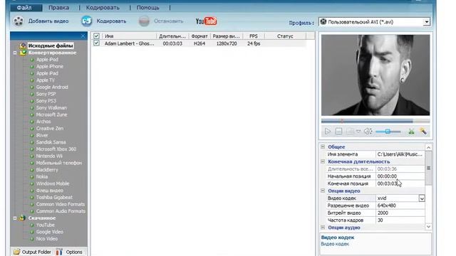Select Google Android in the tree
The height and width of the screenshot is (256, 456).
52,87
